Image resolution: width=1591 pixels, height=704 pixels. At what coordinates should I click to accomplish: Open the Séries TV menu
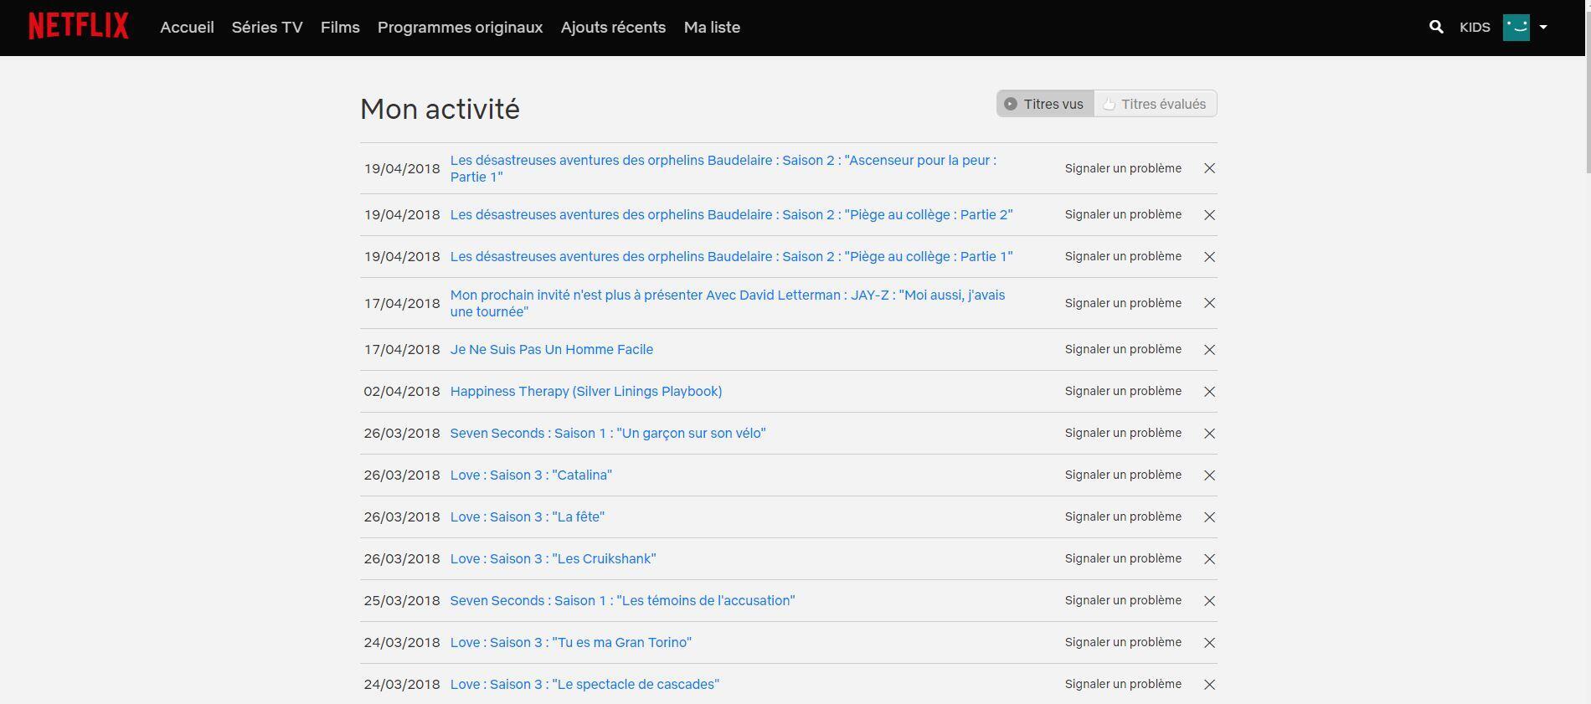coord(267,28)
